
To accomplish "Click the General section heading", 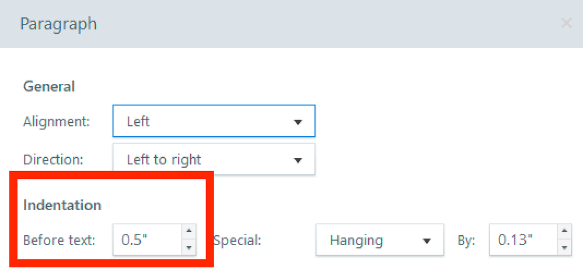I will tap(49, 87).
